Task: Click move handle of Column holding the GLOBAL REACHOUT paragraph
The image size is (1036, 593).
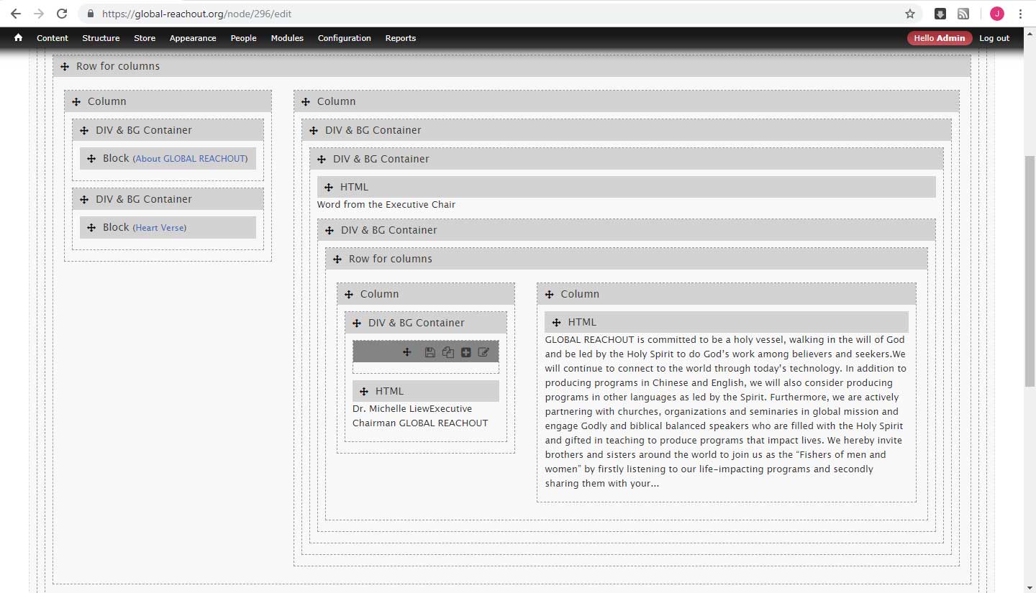Action: point(550,295)
